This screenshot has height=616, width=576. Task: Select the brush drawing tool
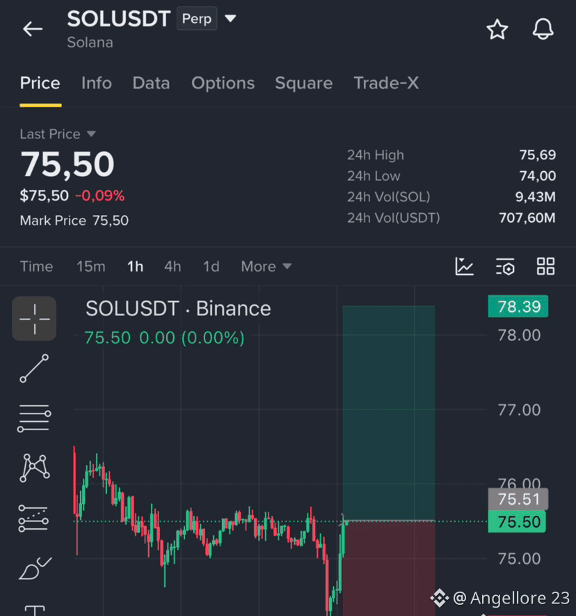click(x=35, y=569)
